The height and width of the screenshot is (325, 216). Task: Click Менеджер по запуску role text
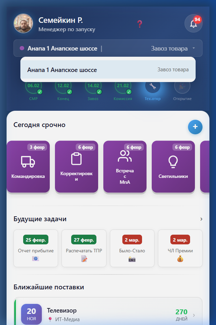67,29
